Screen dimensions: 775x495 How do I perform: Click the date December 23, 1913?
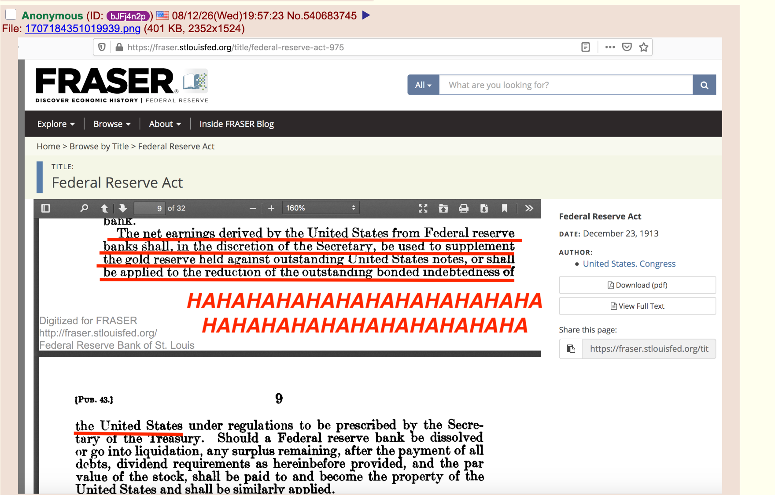coord(621,233)
